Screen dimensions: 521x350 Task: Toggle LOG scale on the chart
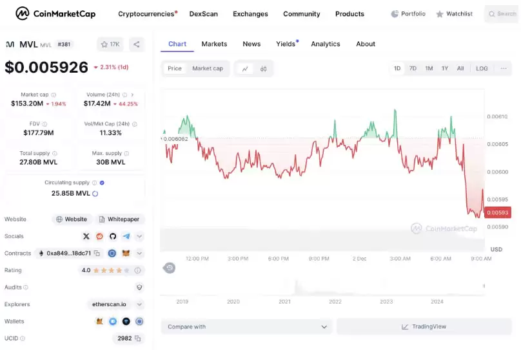482,69
